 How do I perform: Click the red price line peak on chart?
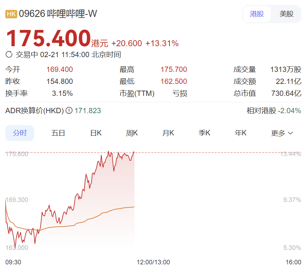[x=109, y=152]
